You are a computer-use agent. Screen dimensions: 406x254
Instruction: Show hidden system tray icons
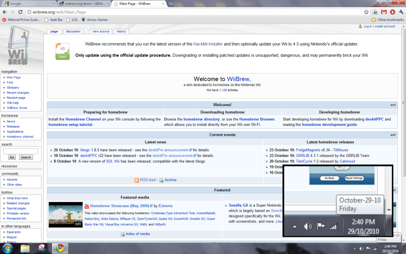pos(355,249)
